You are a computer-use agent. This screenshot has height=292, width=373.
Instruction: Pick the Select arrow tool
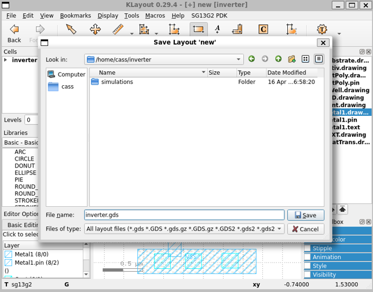71,30
